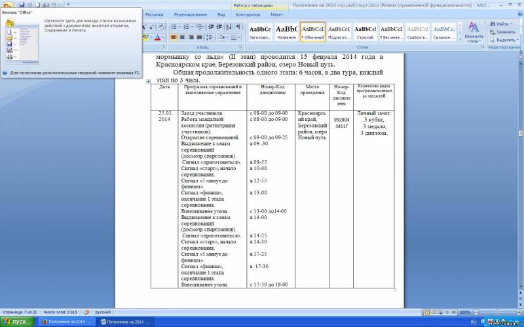Click the clear formatting icon
The height and width of the screenshot is (327, 524).
click(x=160, y=27)
